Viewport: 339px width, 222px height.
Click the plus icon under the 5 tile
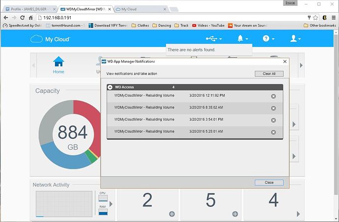pyautogui.click(x=235, y=214)
